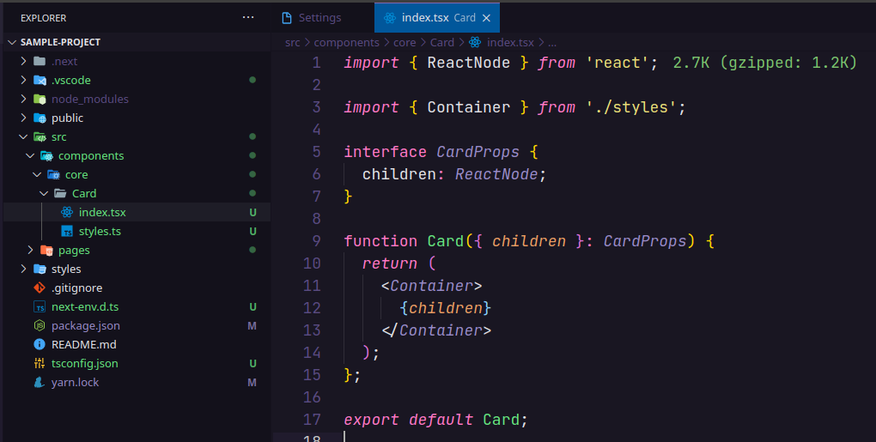Click the node_modules folder icon
The image size is (876, 442).
pos(40,100)
